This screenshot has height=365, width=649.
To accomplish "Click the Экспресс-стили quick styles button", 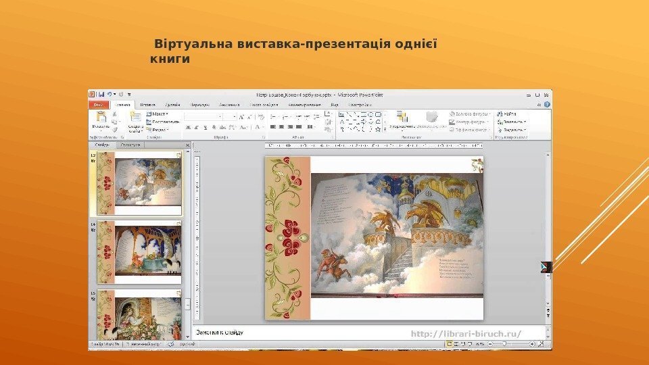I will [x=432, y=120].
